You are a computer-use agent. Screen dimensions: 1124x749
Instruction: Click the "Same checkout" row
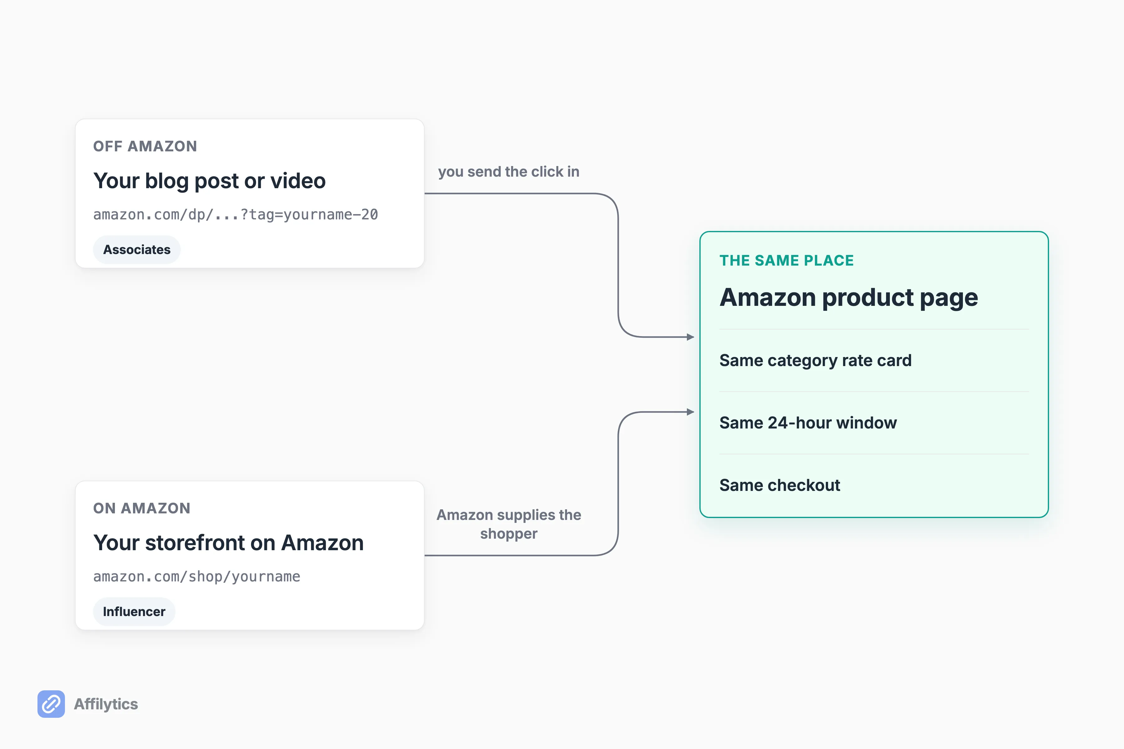(x=874, y=485)
